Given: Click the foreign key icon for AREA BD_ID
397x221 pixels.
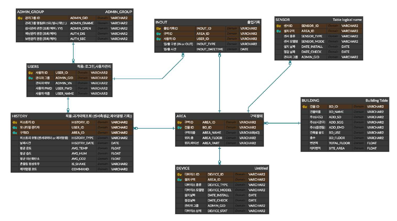Looking at the screenshot, I should click(179, 128).
